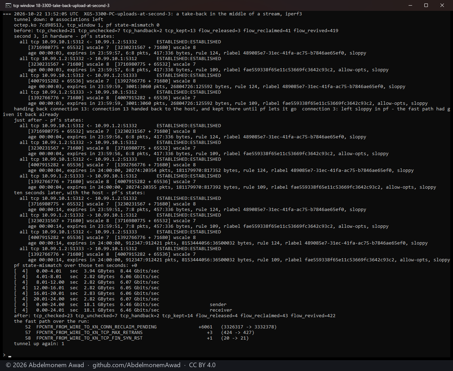Screen dimensions: 453x371
Task: Select the counter "FPCNTR_FROM_WIRE_TO_KN_TCP_FIN_SYN_RST"
Action: (89, 338)
